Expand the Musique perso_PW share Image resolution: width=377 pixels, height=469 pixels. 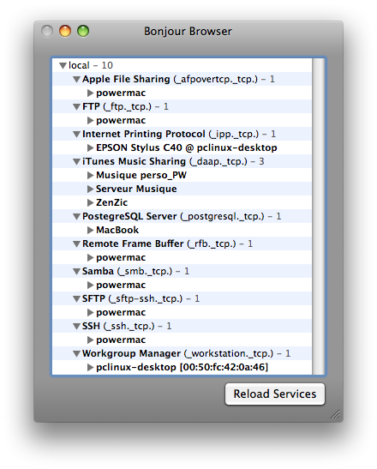90,175
